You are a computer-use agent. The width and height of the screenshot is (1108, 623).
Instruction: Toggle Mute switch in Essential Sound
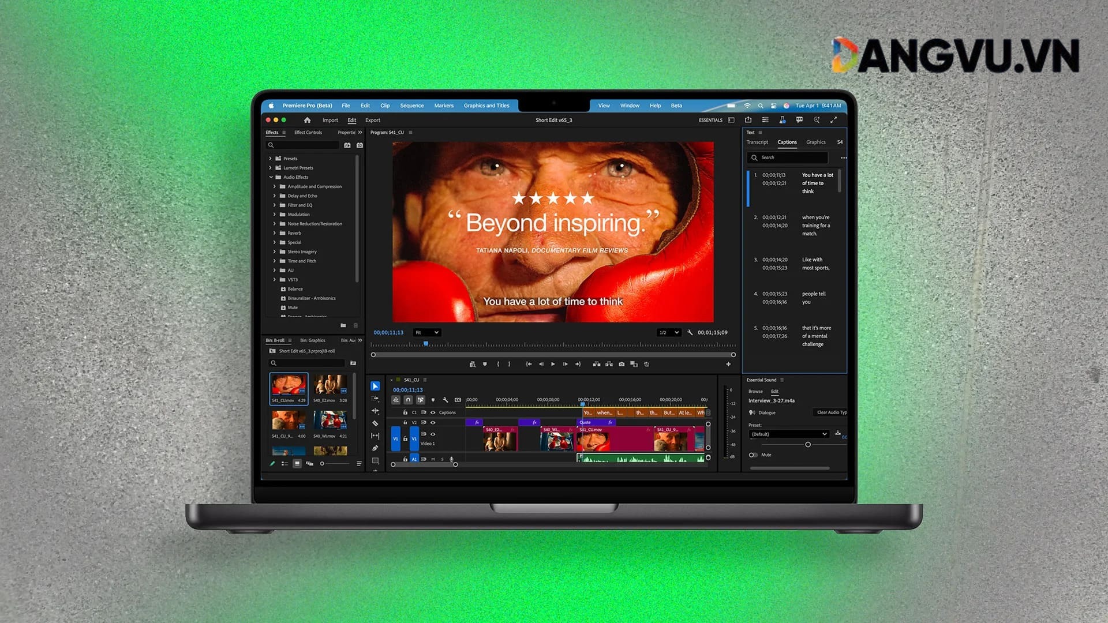click(x=753, y=455)
